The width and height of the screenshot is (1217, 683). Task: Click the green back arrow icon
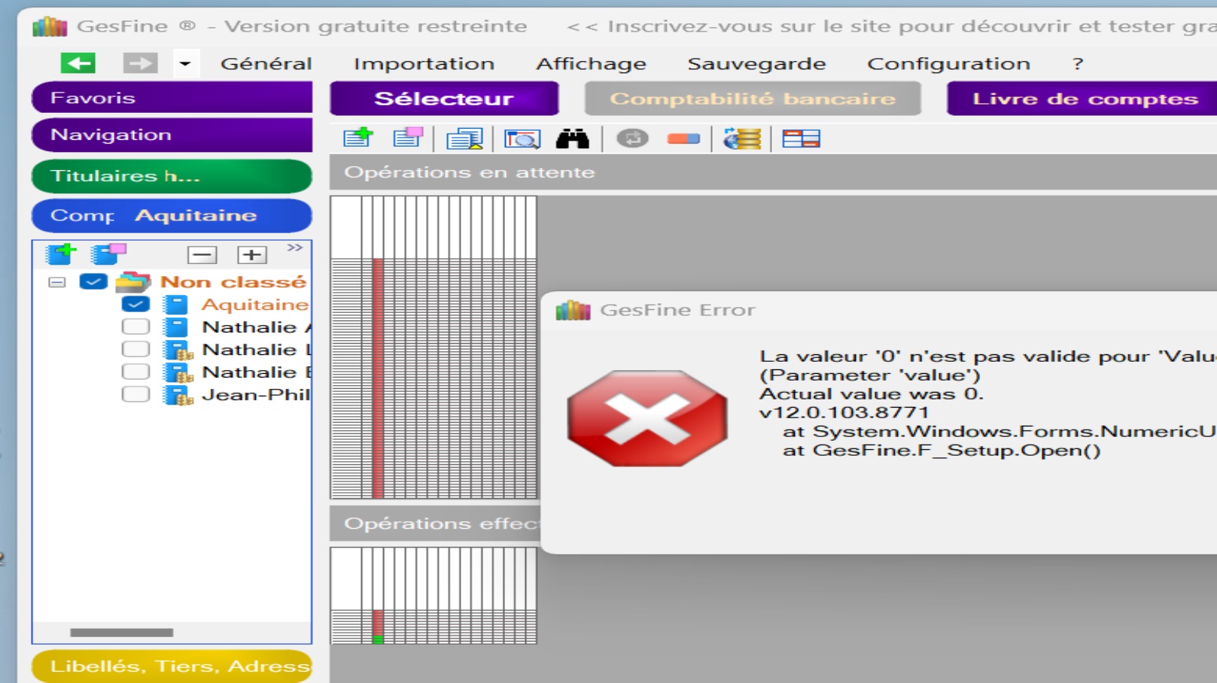coord(78,63)
